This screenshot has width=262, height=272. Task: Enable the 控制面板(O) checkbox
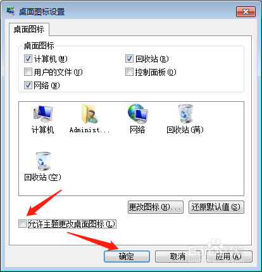(x=129, y=72)
